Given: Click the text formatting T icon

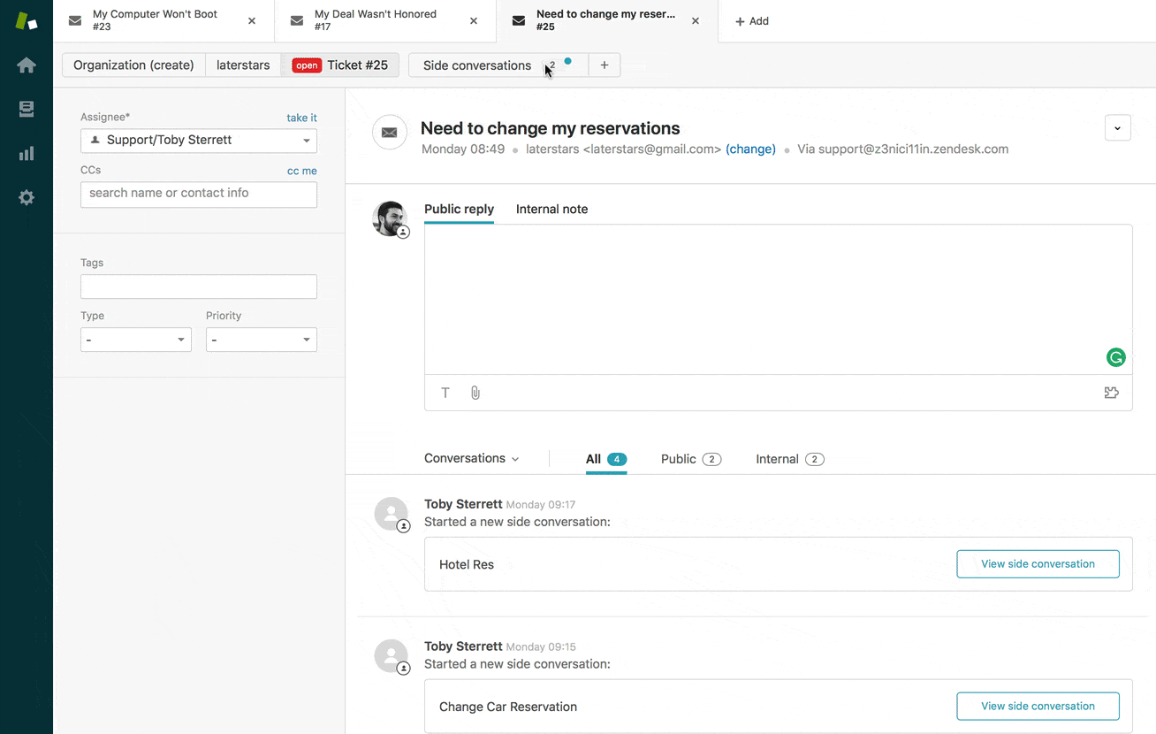Looking at the screenshot, I should [445, 393].
